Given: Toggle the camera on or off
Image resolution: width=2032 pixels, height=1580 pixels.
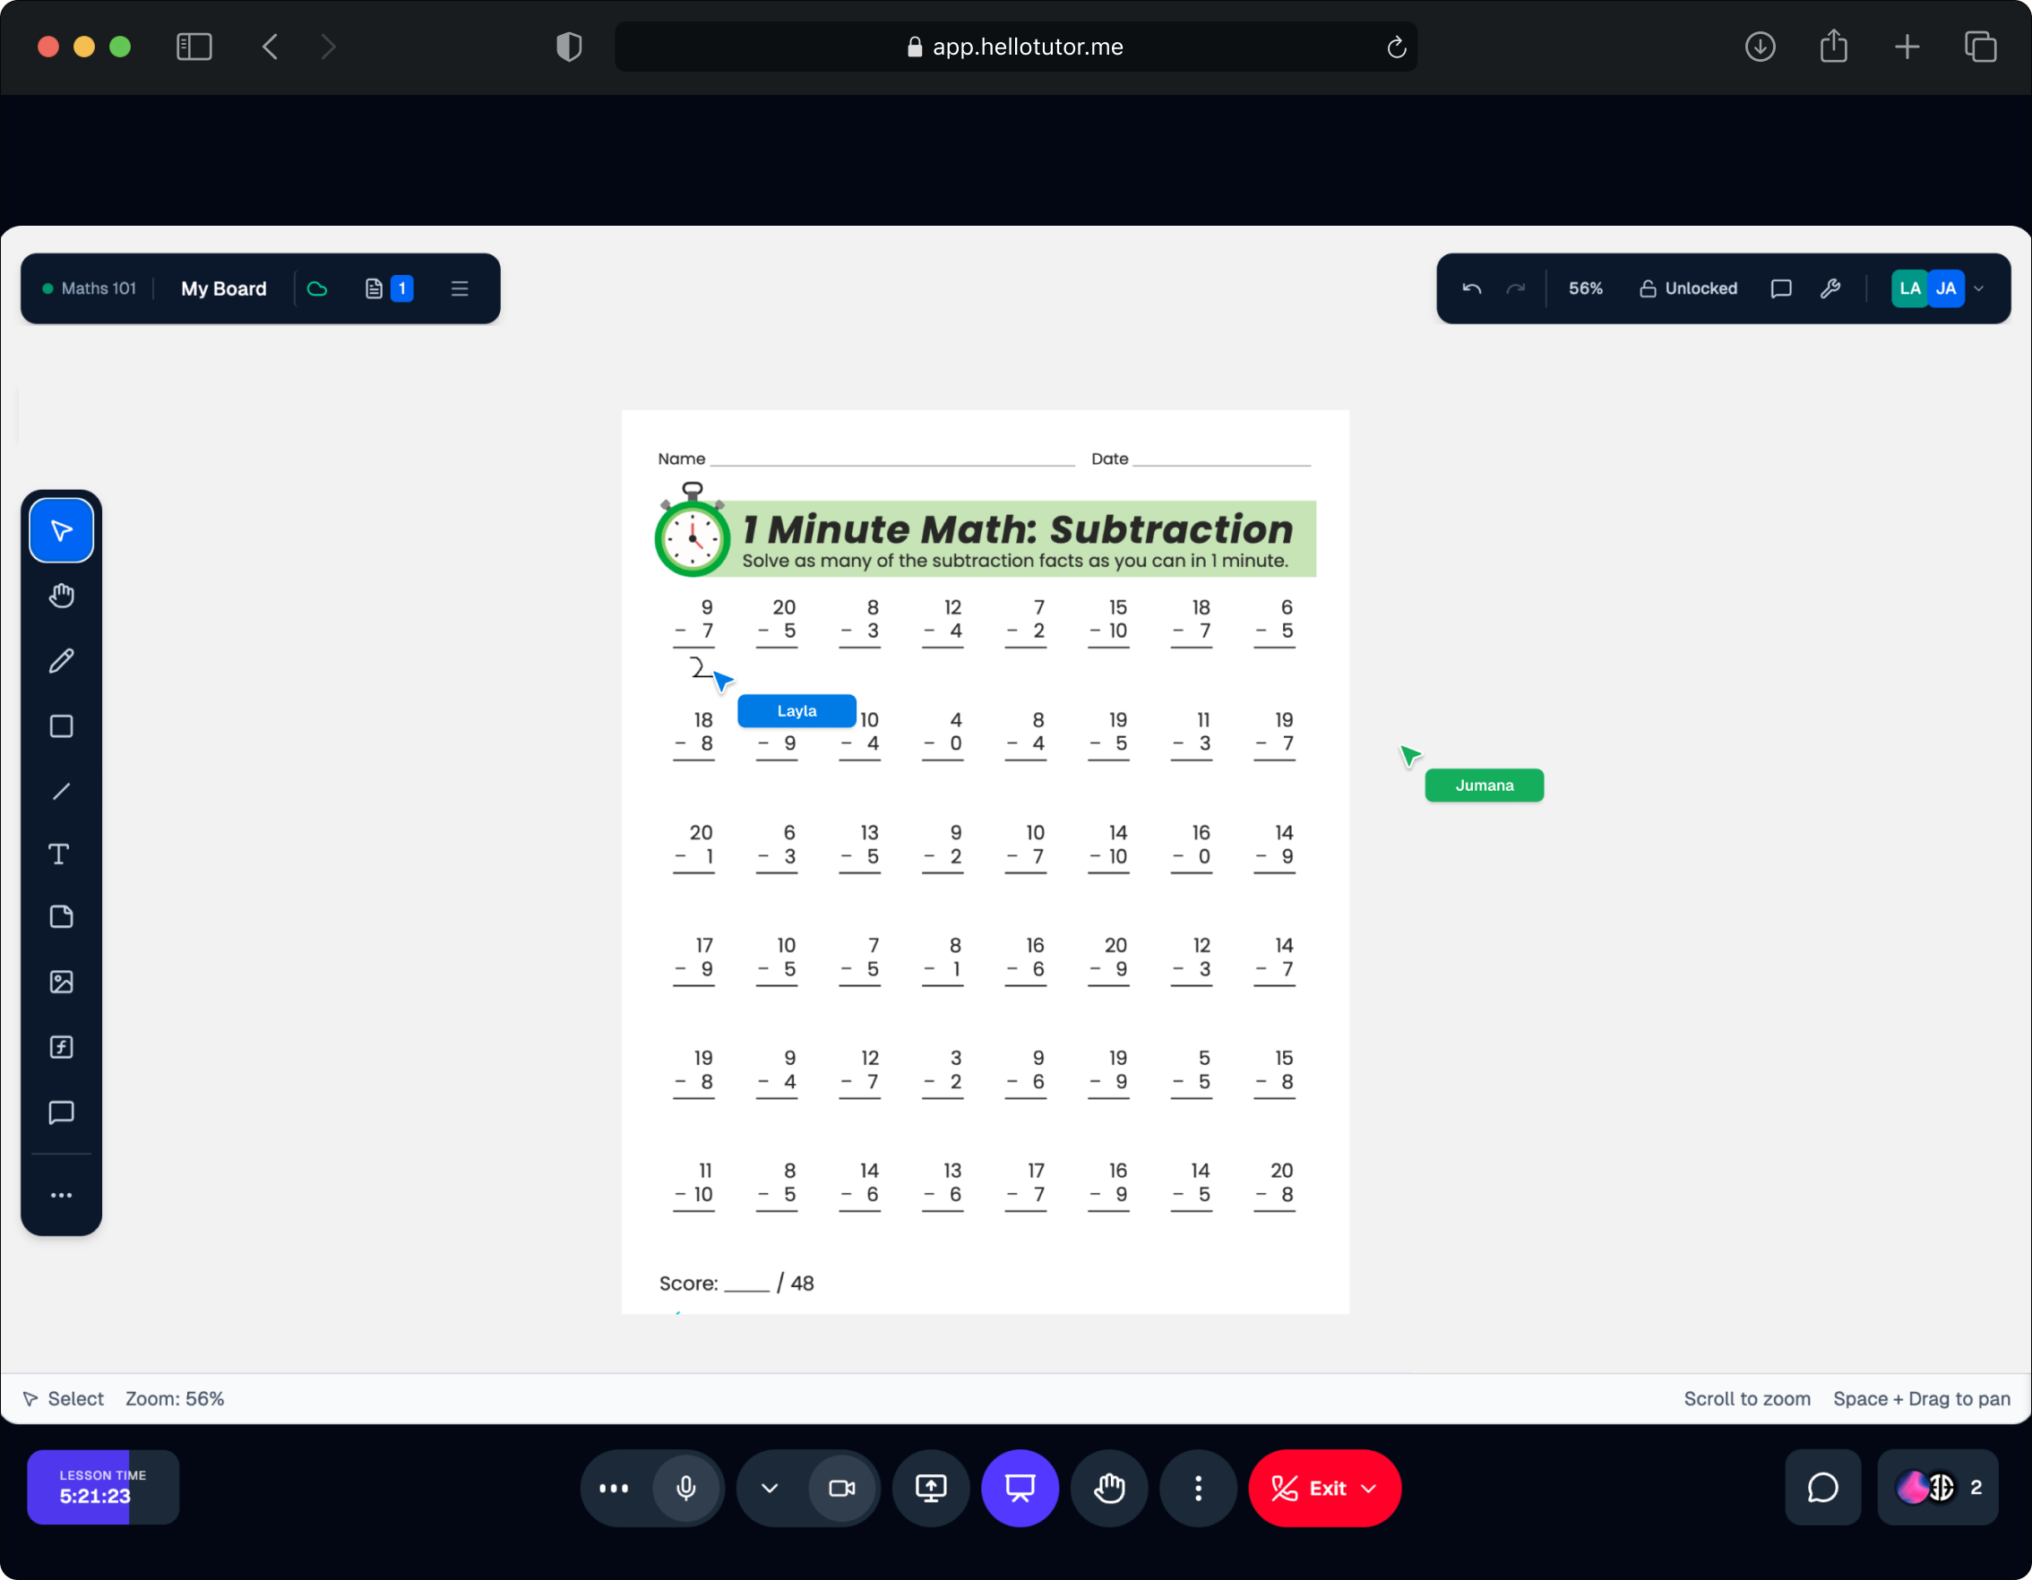Looking at the screenshot, I should (842, 1488).
